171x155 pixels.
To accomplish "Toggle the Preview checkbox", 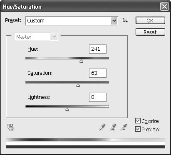I will point(138,129).
